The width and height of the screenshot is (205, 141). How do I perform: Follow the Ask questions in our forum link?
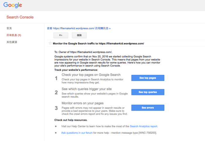click(77, 133)
